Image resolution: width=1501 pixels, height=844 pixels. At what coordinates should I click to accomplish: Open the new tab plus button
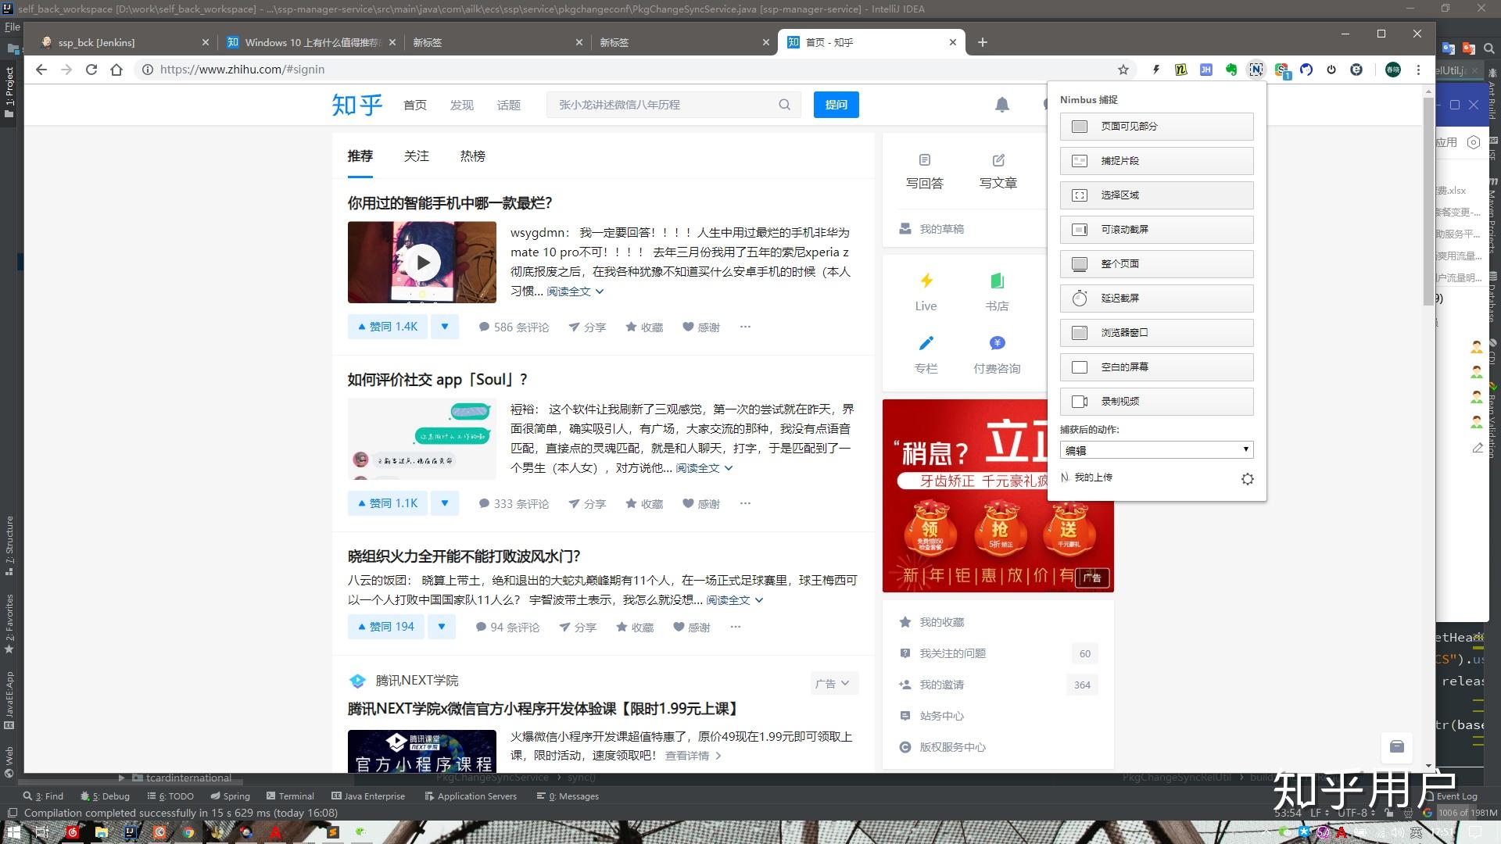[983, 42]
